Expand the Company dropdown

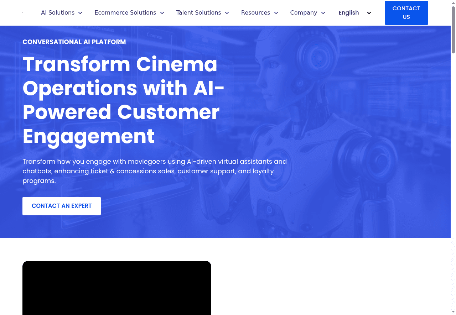304,13
